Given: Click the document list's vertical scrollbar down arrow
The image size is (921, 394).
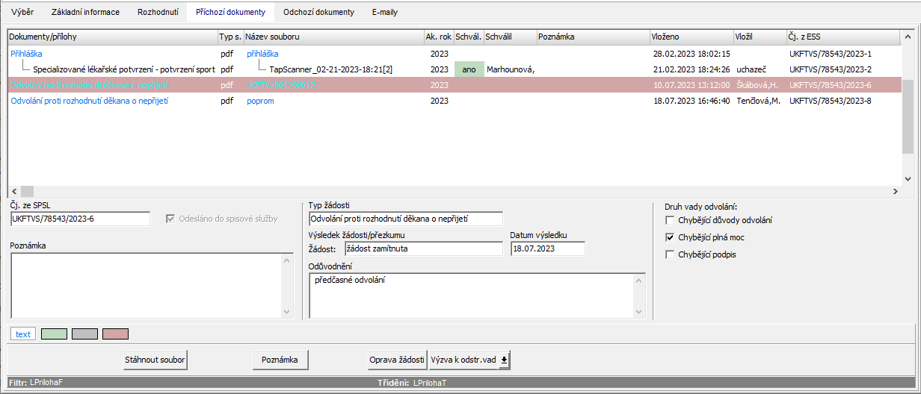Looking at the screenshot, I should pos(908,179).
